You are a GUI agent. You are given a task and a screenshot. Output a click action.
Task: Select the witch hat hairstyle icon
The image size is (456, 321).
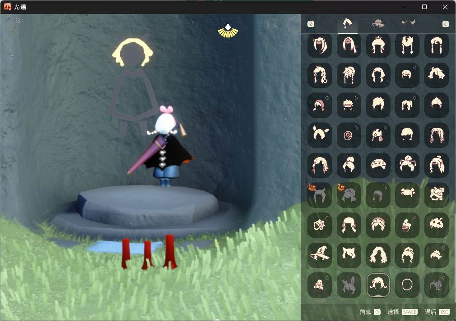(320, 255)
